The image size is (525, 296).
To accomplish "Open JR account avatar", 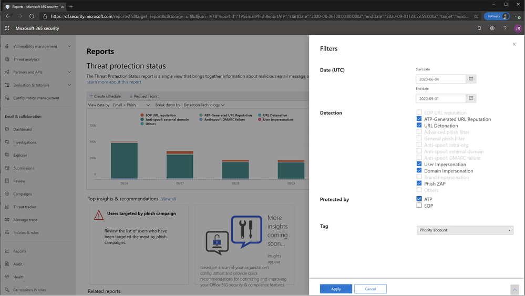I will coord(518,28).
